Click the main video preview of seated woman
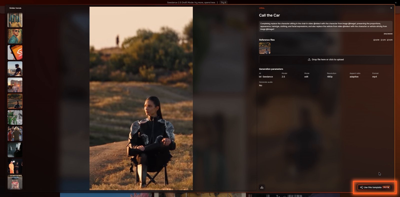Viewport: 400px width, 197px height. [x=141, y=98]
